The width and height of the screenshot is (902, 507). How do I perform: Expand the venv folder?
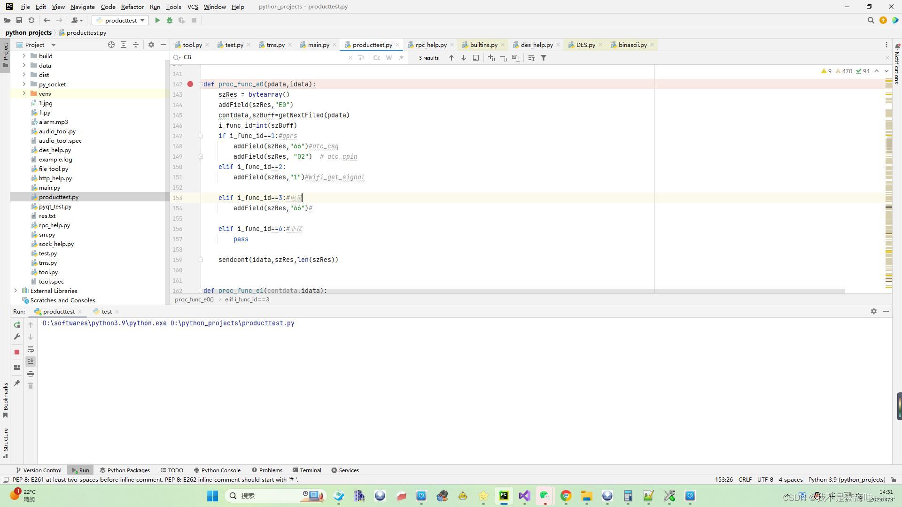[x=24, y=93]
